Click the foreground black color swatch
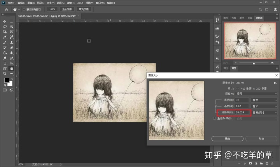This screenshot has width=280, height=167. pyautogui.click(x=7, y=80)
